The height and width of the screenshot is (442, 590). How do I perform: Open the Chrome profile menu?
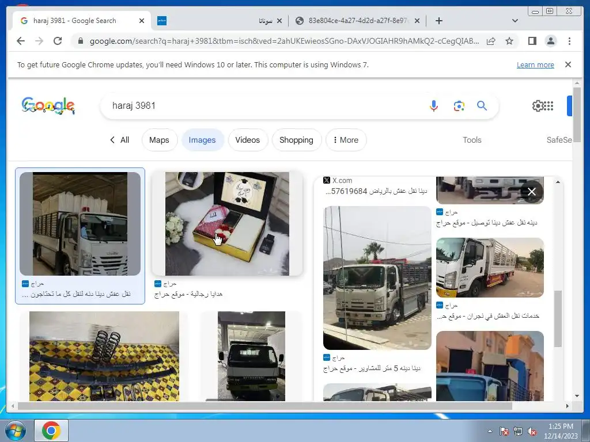[550, 41]
